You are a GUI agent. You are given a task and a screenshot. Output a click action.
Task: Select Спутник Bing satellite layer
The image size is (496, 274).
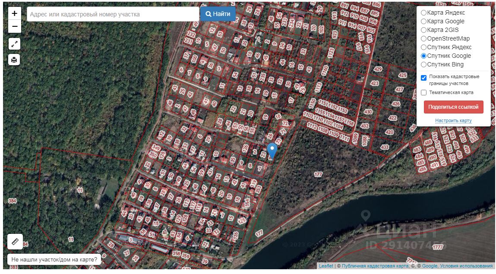click(442, 64)
